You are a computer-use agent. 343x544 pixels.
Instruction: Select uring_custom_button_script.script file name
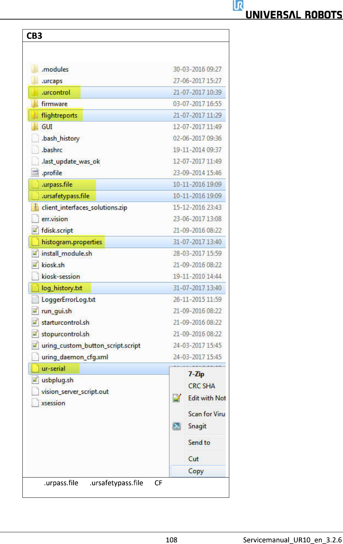pos(91,345)
